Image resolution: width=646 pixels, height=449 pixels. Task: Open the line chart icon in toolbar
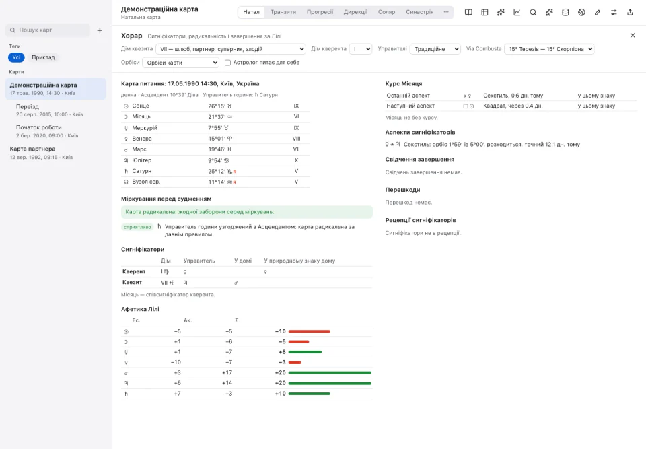click(x=517, y=12)
